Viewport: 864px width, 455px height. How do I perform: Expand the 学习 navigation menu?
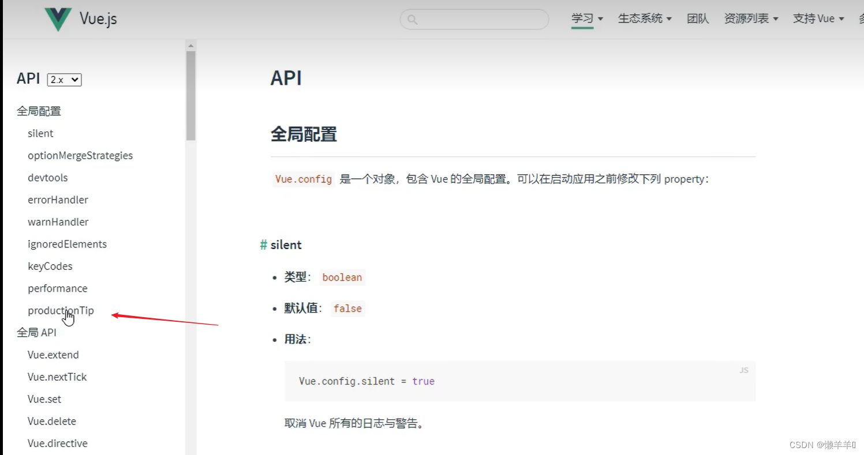pos(587,18)
